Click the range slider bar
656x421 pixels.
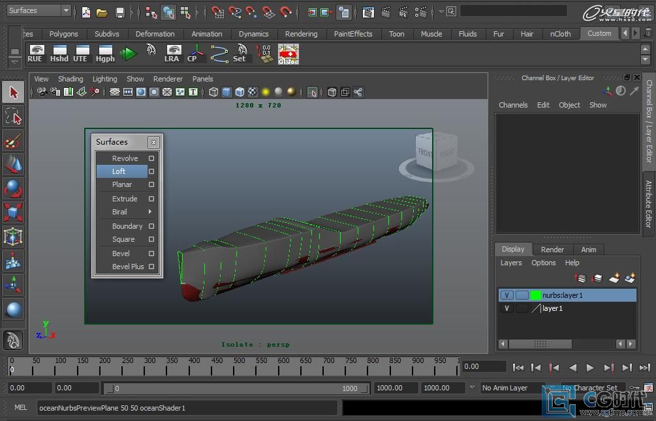click(x=236, y=388)
